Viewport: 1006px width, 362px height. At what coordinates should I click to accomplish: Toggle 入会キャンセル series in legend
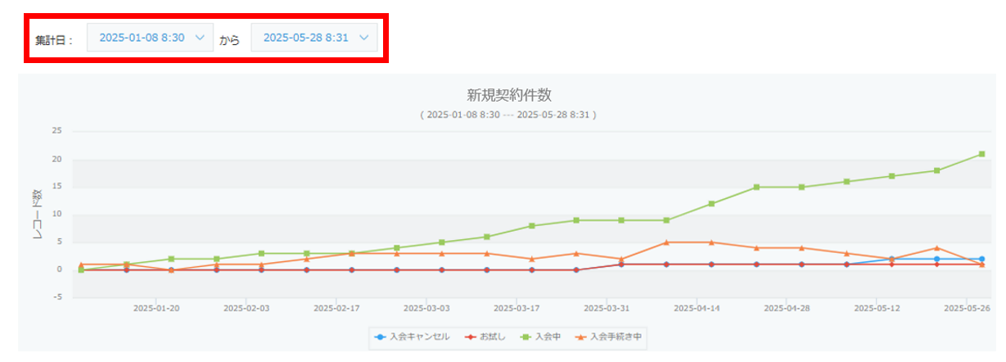412,337
